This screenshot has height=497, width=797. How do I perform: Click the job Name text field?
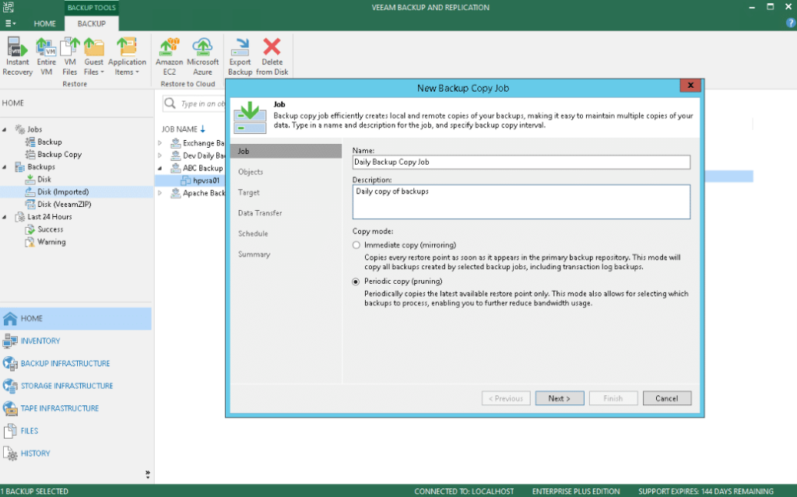[521, 162]
